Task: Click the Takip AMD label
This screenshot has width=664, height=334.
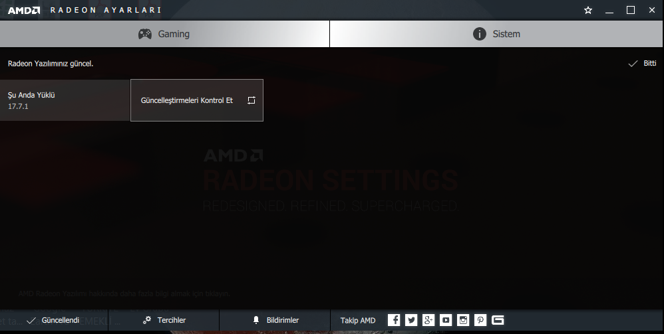Action: 358,321
